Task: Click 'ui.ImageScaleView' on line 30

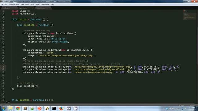Action: coord(78,50)
